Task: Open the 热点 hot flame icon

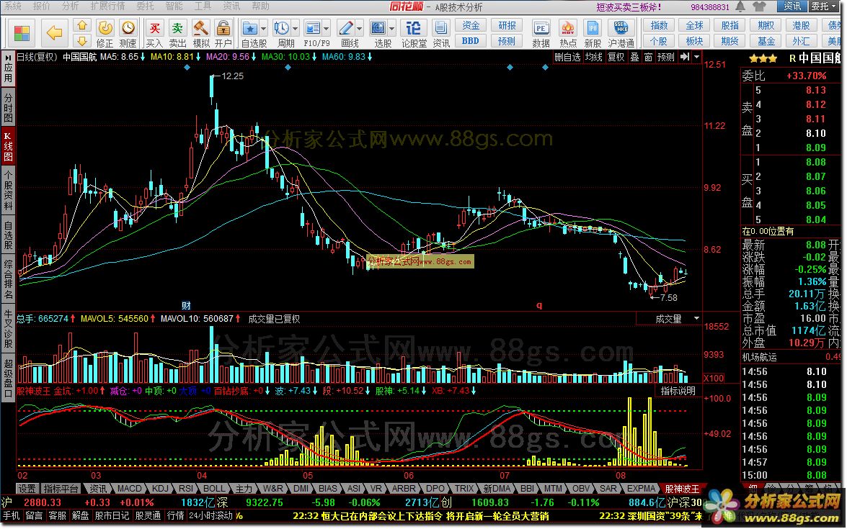Action: 568,33
